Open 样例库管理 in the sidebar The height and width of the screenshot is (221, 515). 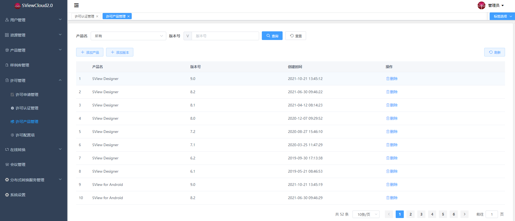click(x=20, y=65)
